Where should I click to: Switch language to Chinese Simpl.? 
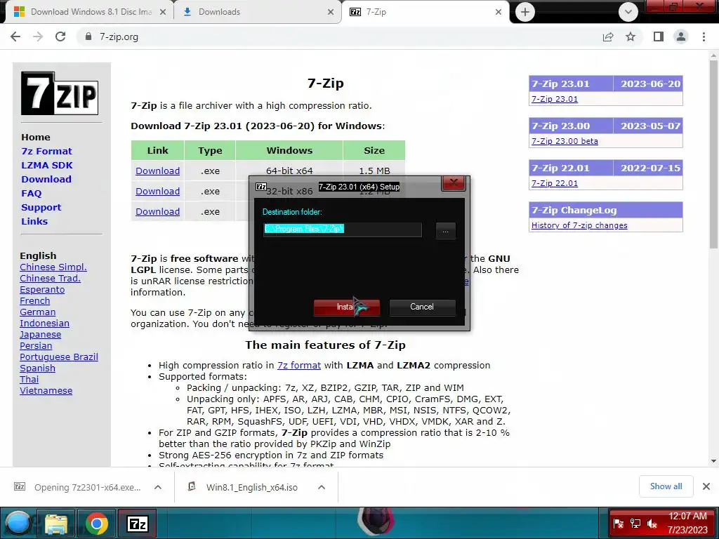[53, 267]
